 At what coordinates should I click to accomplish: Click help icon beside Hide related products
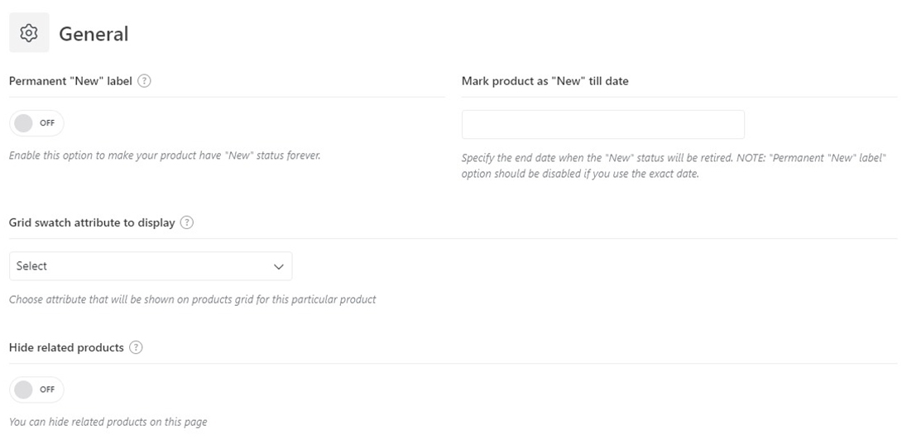[x=137, y=347]
